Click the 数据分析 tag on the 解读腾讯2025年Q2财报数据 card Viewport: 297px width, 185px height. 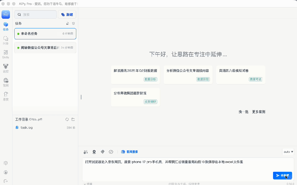tap(150, 79)
